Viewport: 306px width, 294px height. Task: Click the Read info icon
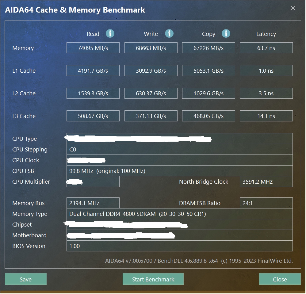click(x=110, y=33)
